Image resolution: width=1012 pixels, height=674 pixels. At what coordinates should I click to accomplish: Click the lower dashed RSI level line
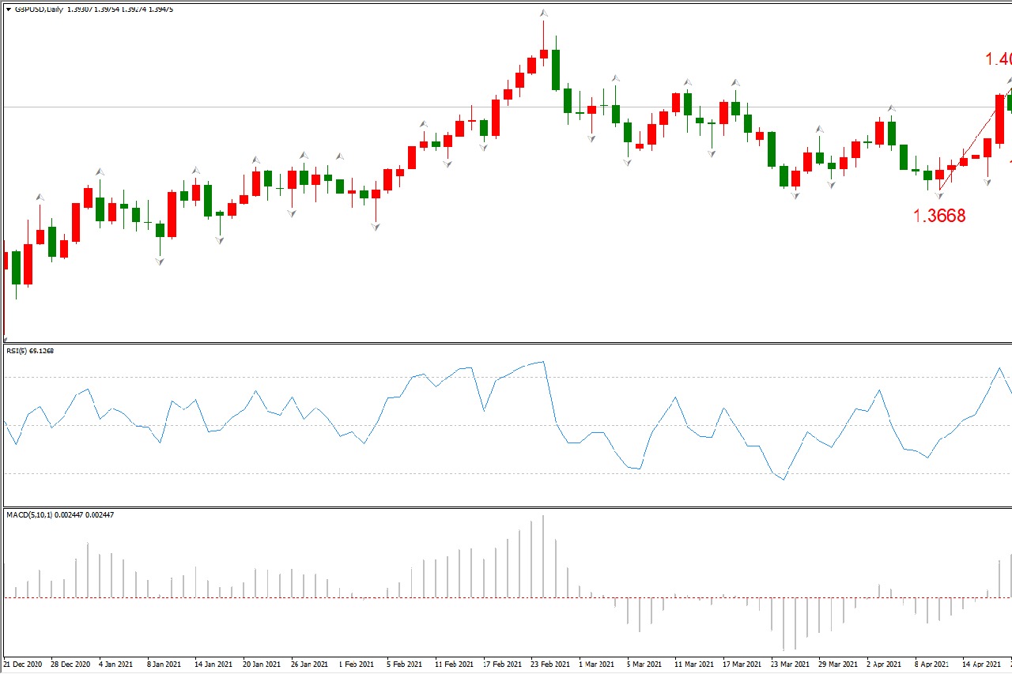(316, 473)
